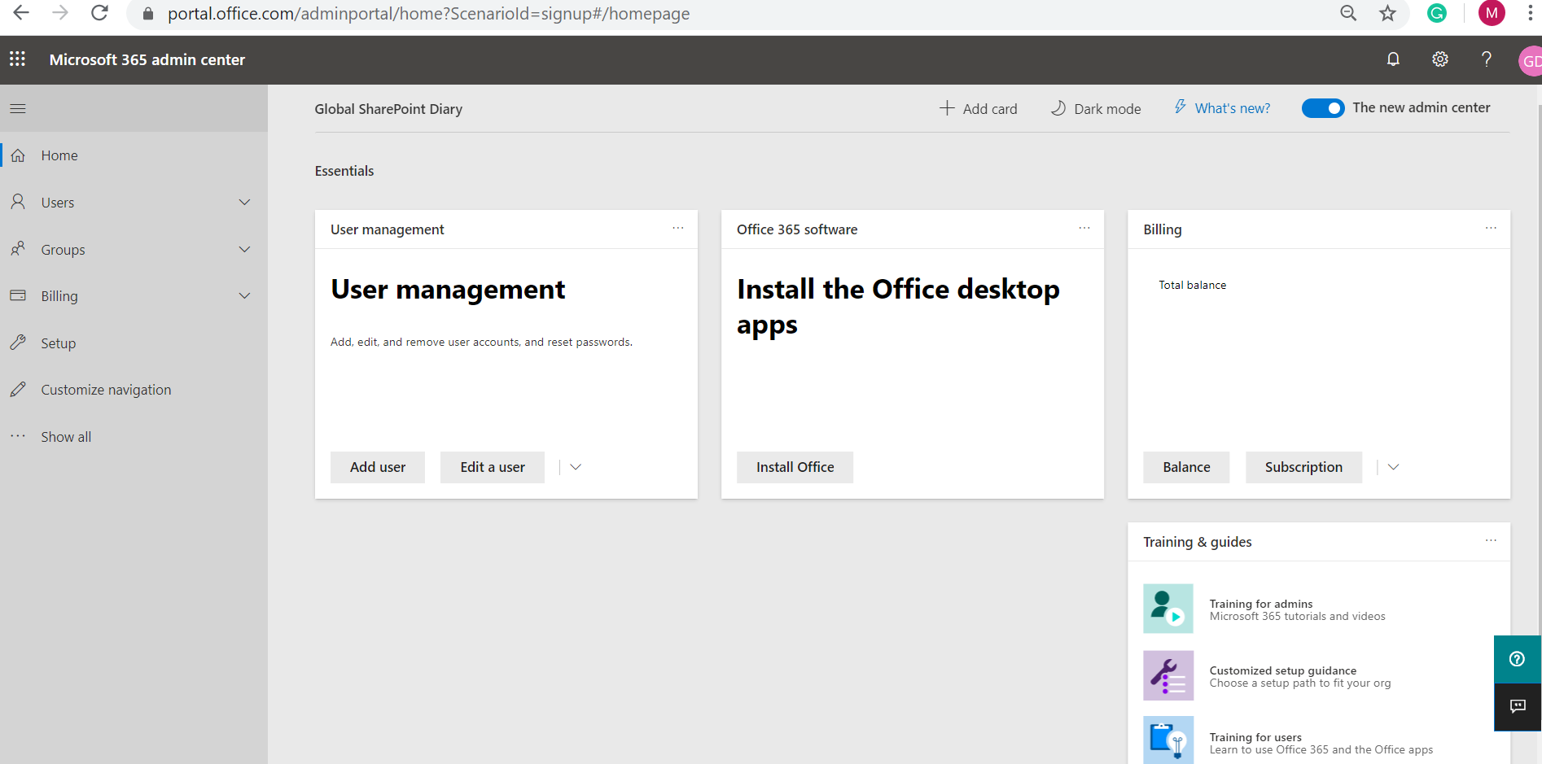Screen dimensions: 1542x764
Task: Open User management card more options
Action: click(x=677, y=229)
